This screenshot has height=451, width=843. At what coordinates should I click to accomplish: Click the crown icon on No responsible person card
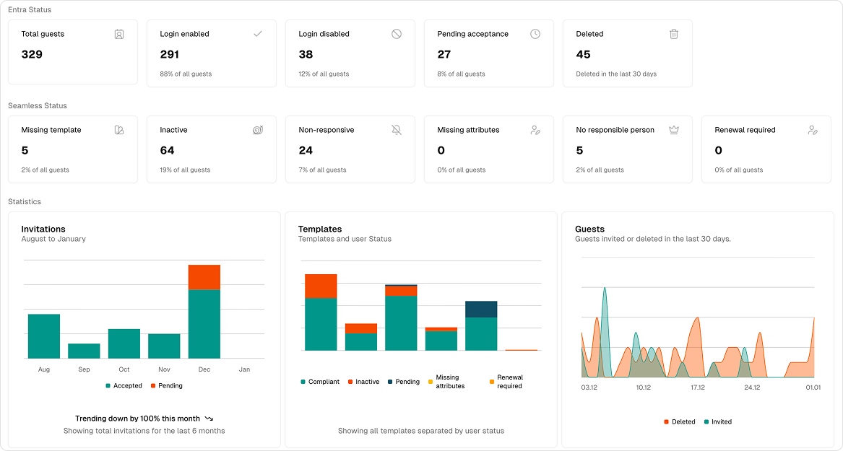(674, 130)
